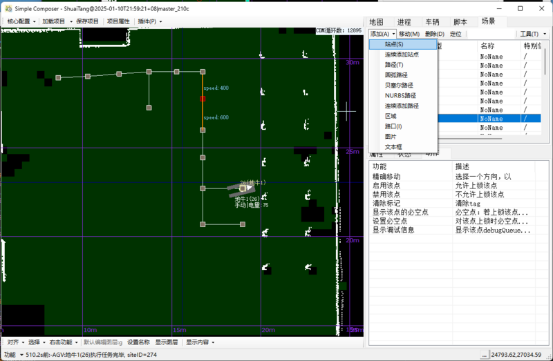Click 保存项目 in the toolbar
This screenshot has height=361, width=553.
tap(88, 21)
